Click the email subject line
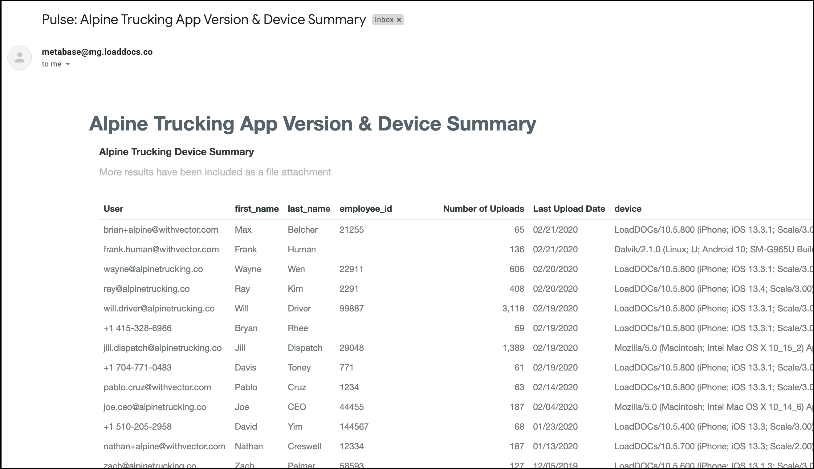The width and height of the screenshot is (814, 469). 204,20
